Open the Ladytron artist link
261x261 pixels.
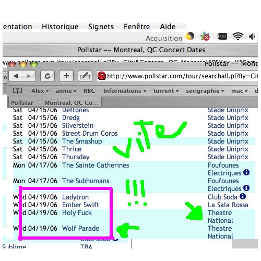tap(75, 197)
